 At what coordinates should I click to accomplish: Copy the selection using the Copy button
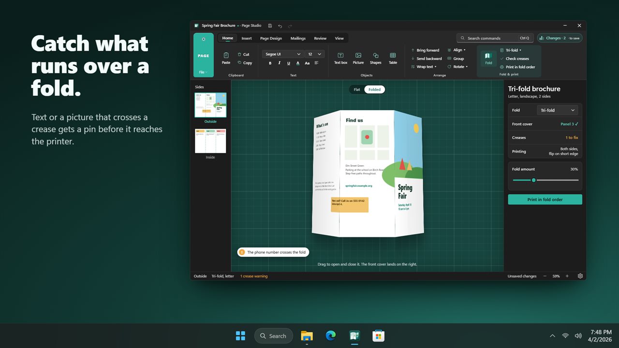pos(245,63)
